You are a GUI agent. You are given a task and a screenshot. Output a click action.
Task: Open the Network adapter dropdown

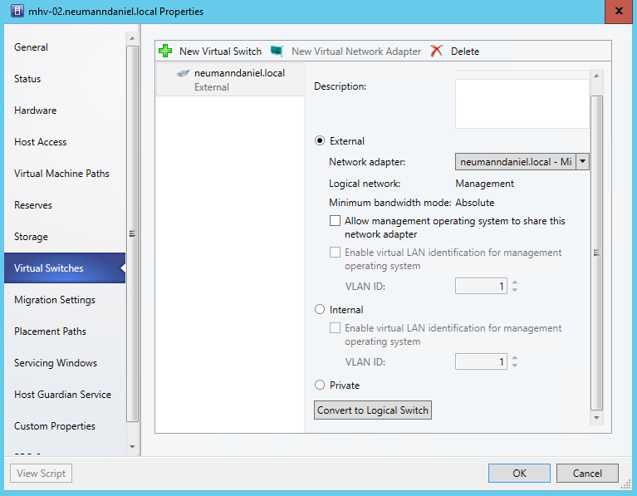(x=582, y=162)
